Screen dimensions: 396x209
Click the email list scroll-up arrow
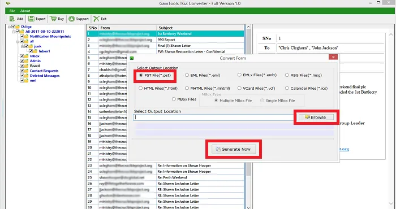click(x=248, y=27)
